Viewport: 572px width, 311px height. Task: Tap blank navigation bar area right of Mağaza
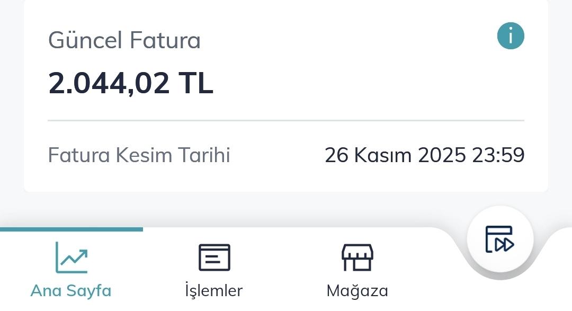coord(429,276)
